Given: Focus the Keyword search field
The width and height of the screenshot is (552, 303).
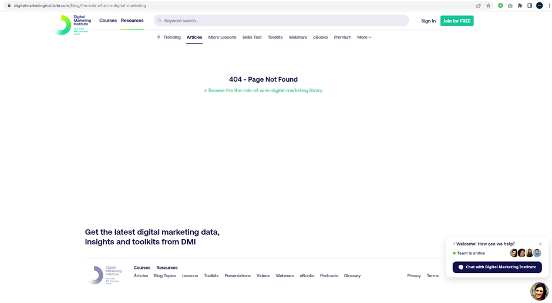Looking at the screenshot, I should click(x=281, y=21).
